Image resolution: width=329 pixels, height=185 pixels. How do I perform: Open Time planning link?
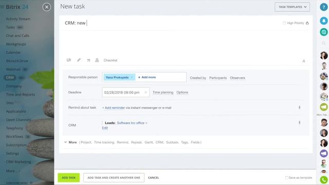click(x=163, y=92)
